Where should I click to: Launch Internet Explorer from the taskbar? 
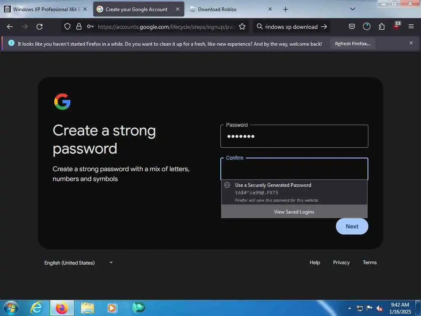[x=37, y=308]
